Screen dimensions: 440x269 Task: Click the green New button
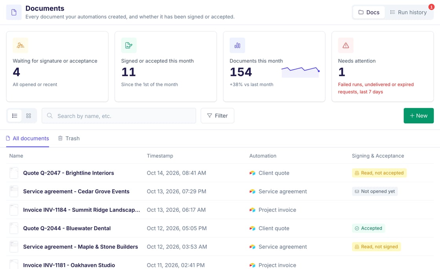pos(418,116)
